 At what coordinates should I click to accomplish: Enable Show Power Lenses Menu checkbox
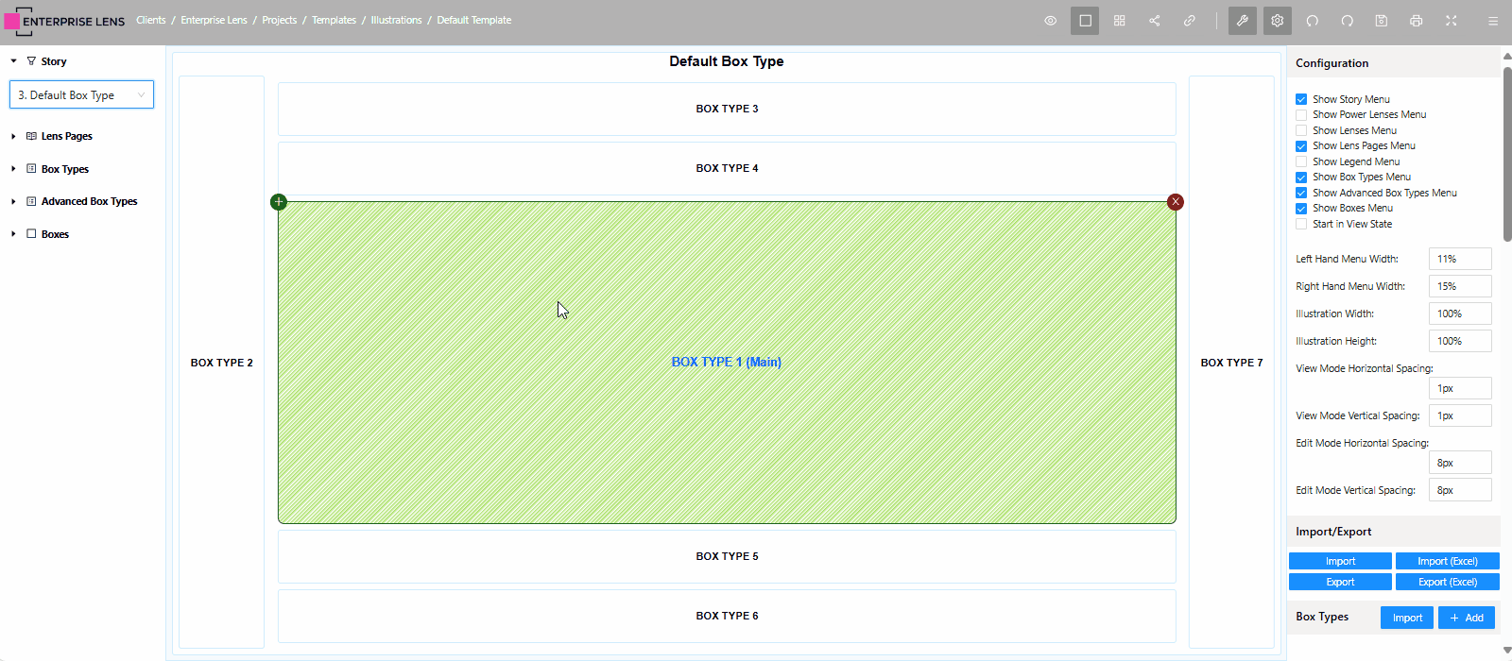pos(1301,115)
